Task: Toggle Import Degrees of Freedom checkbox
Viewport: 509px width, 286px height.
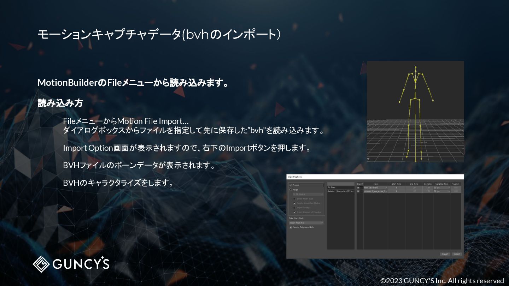Action: (x=294, y=212)
